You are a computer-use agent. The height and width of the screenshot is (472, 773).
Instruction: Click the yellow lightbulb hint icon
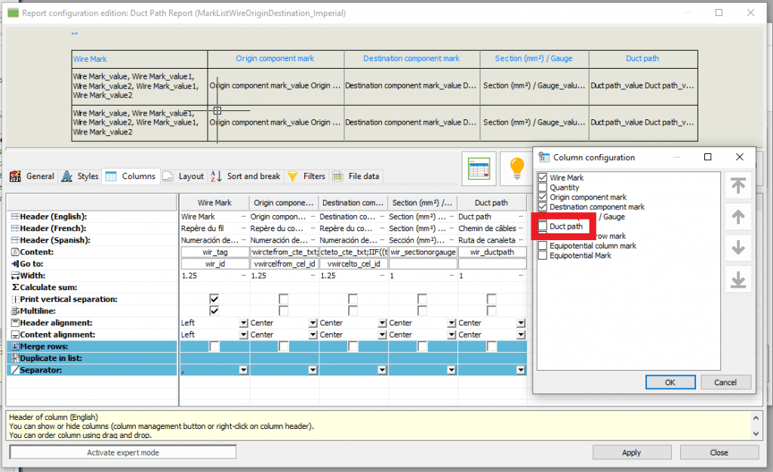tap(516, 168)
